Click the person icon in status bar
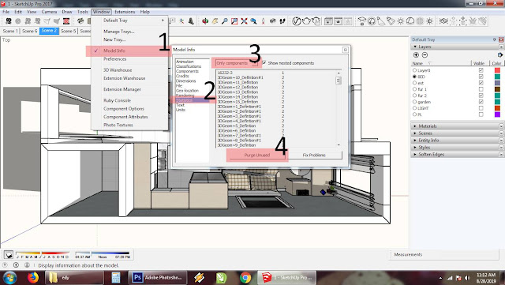The image size is (505, 285). [x=27, y=265]
